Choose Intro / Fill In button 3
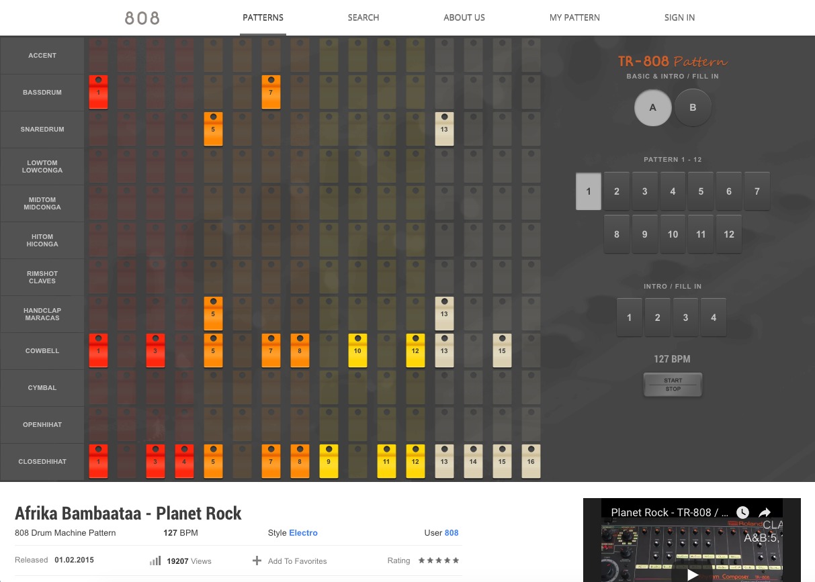 coord(685,318)
